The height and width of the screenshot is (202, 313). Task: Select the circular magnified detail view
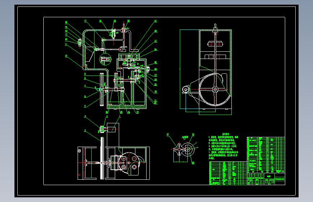click(x=105, y=59)
